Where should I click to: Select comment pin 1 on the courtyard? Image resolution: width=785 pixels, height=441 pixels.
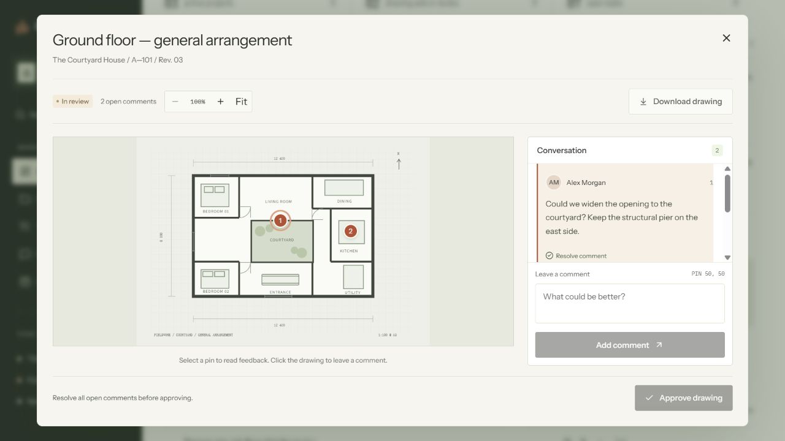pyautogui.click(x=280, y=221)
